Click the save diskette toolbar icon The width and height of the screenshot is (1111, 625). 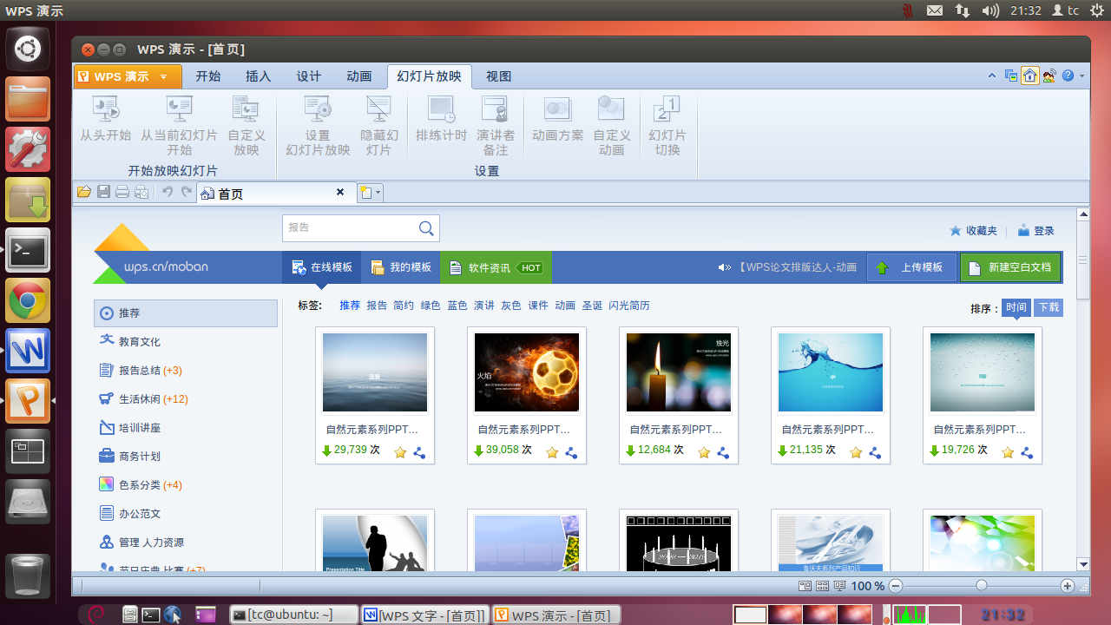point(103,192)
